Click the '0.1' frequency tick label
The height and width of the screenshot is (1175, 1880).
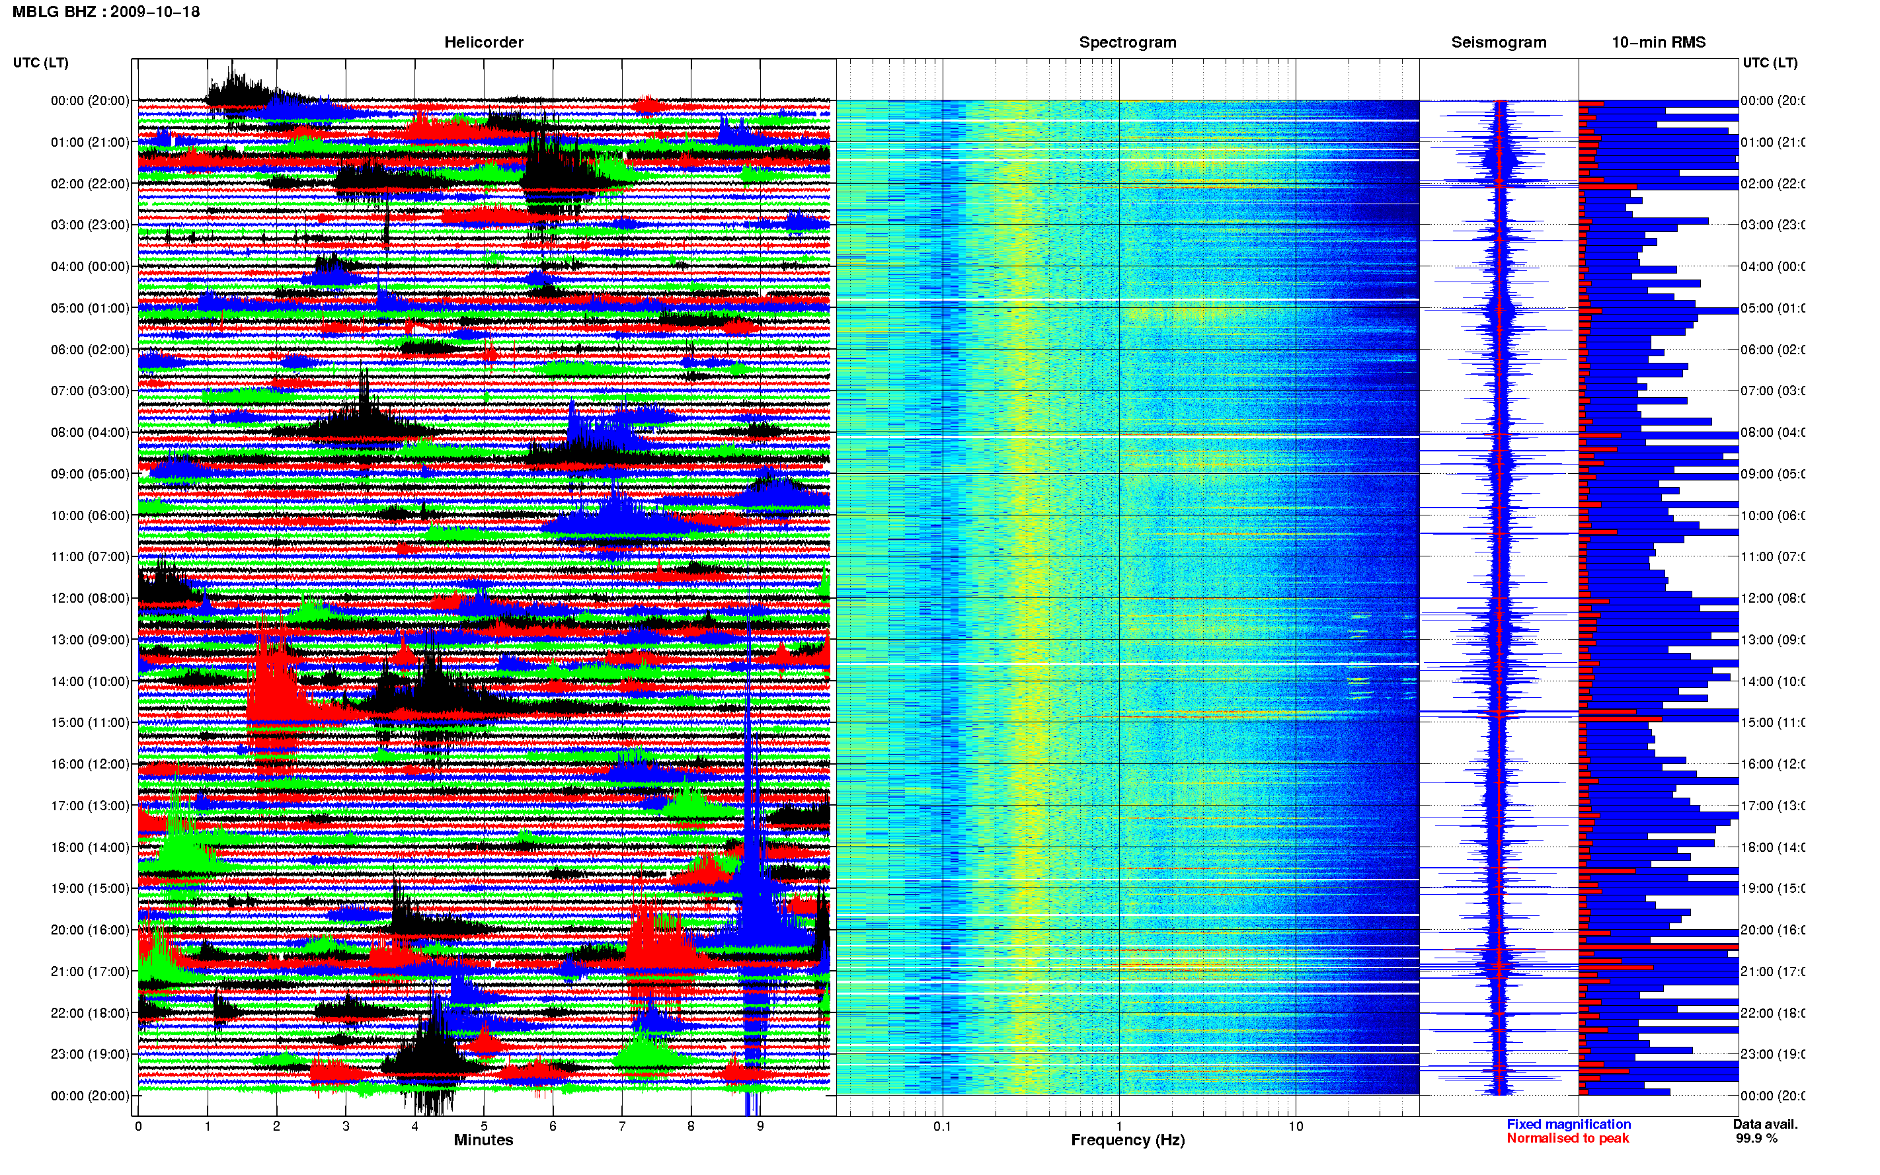(942, 1125)
